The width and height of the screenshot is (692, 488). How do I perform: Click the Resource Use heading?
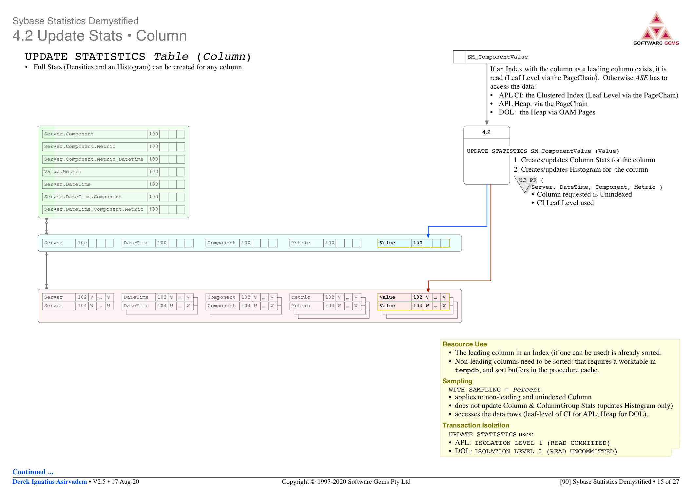click(x=465, y=344)
